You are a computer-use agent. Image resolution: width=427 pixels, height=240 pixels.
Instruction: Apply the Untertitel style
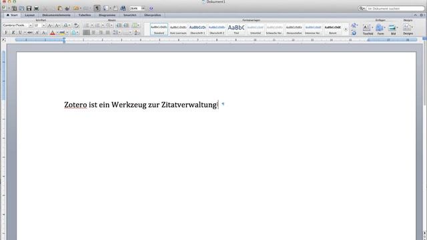[256, 29]
